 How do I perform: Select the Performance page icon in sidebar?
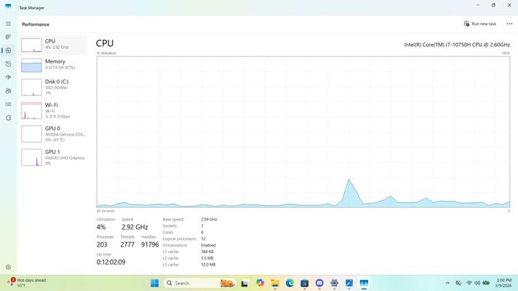click(x=8, y=50)
